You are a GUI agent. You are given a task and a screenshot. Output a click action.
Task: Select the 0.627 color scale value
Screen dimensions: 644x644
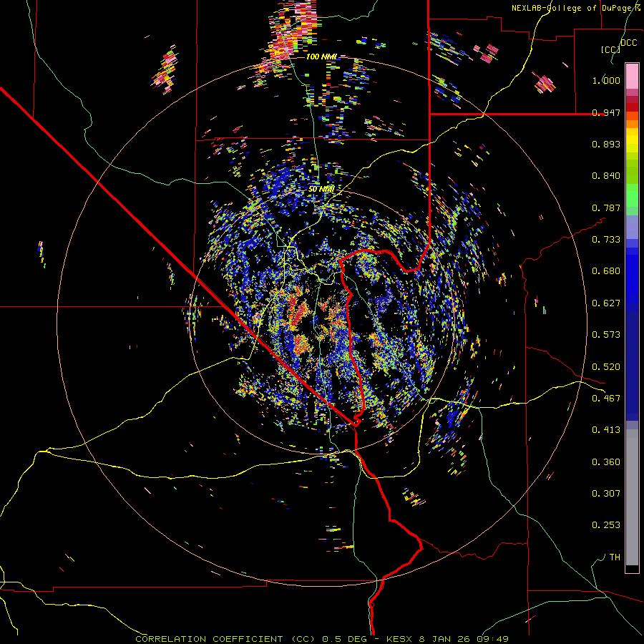pyautogui.click(x=606, y=303)
